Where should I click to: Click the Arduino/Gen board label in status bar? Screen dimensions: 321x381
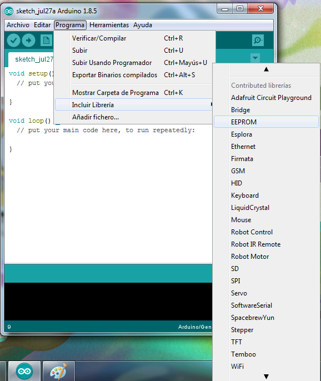tap(194, 327)
